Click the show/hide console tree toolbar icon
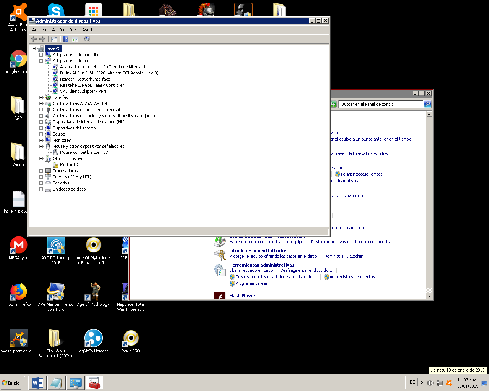 click(x=54, y=39)
